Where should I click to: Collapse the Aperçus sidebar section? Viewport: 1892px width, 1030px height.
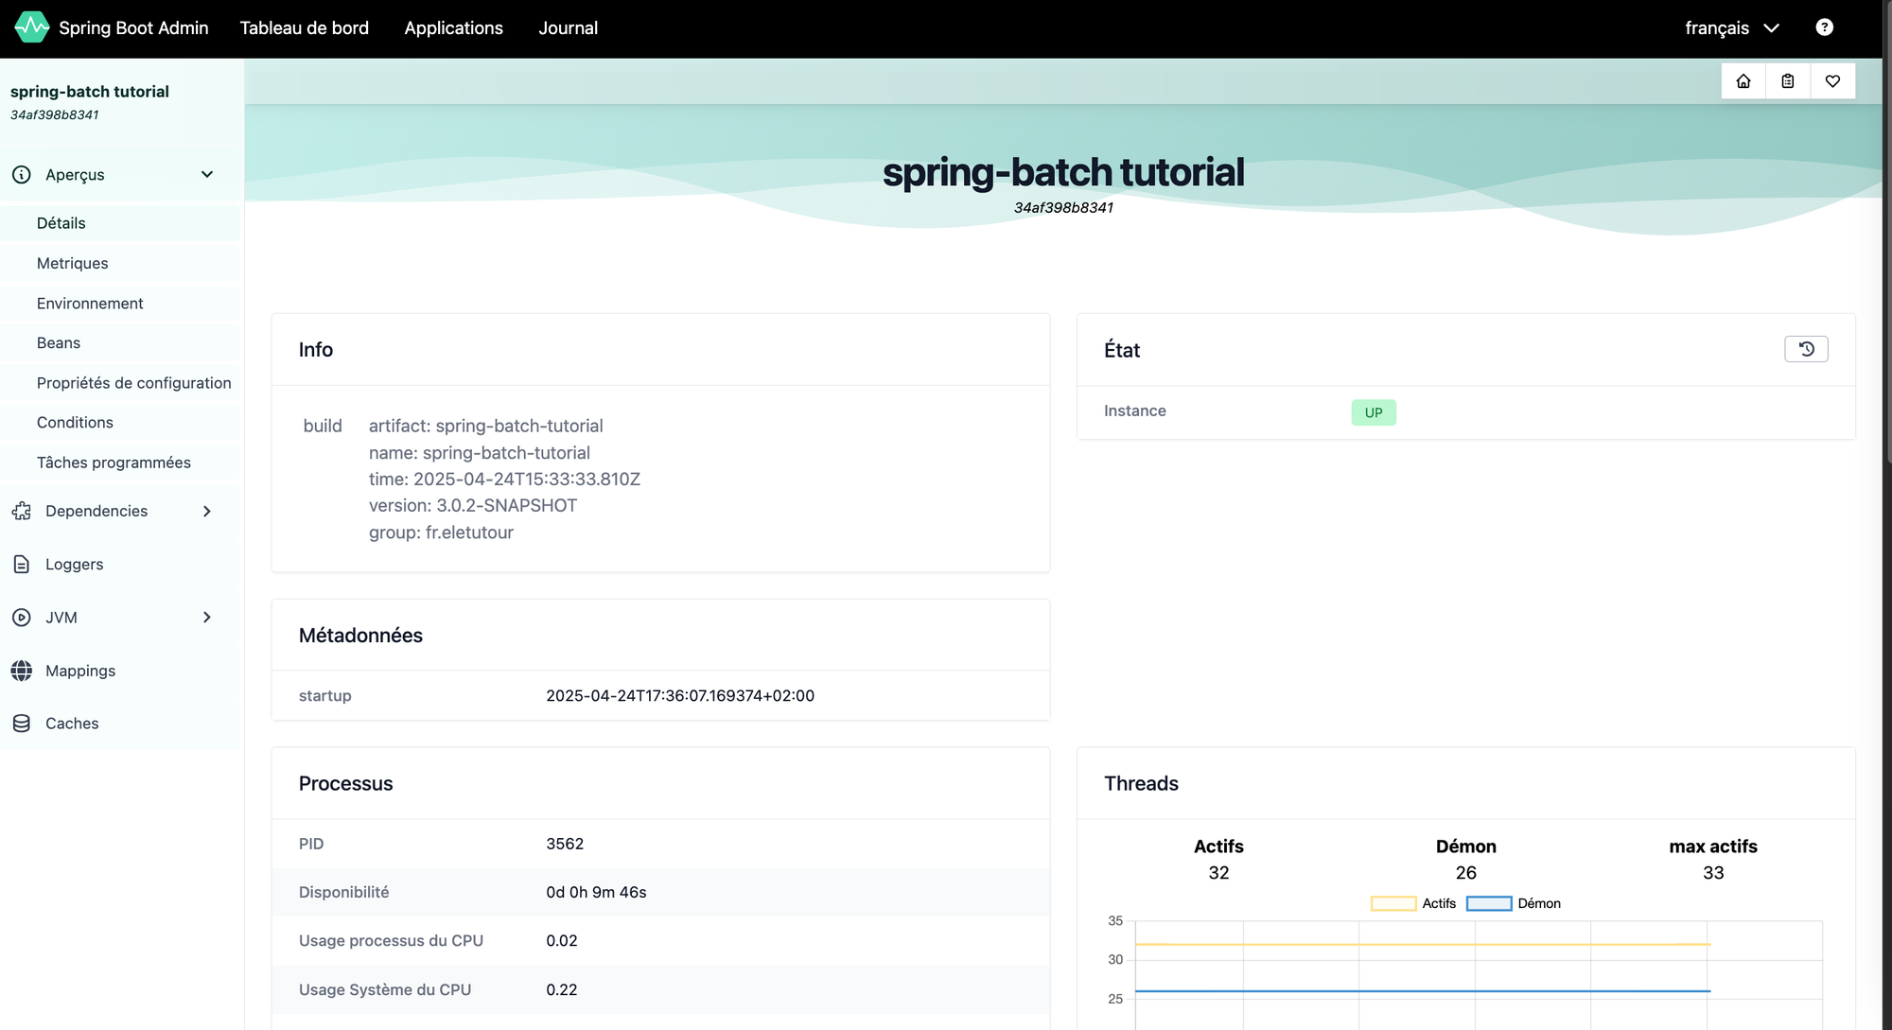pyautogui.click(x=207, y=175)
